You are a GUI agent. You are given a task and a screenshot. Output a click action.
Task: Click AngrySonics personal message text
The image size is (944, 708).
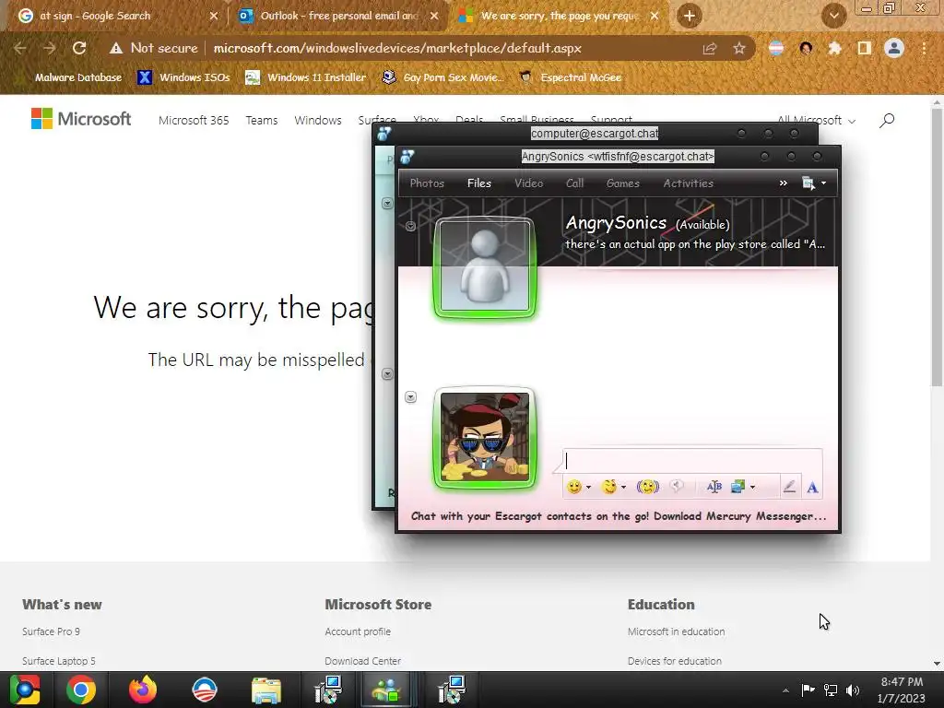coord(695,243)
